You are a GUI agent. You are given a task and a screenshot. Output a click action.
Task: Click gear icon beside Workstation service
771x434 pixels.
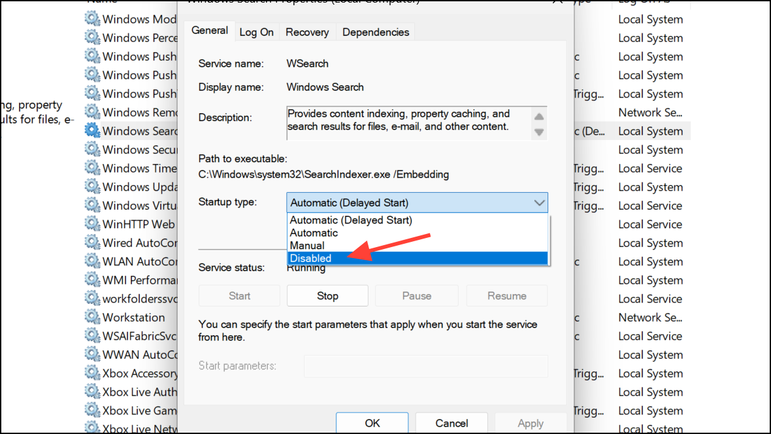tap(92, 317)
